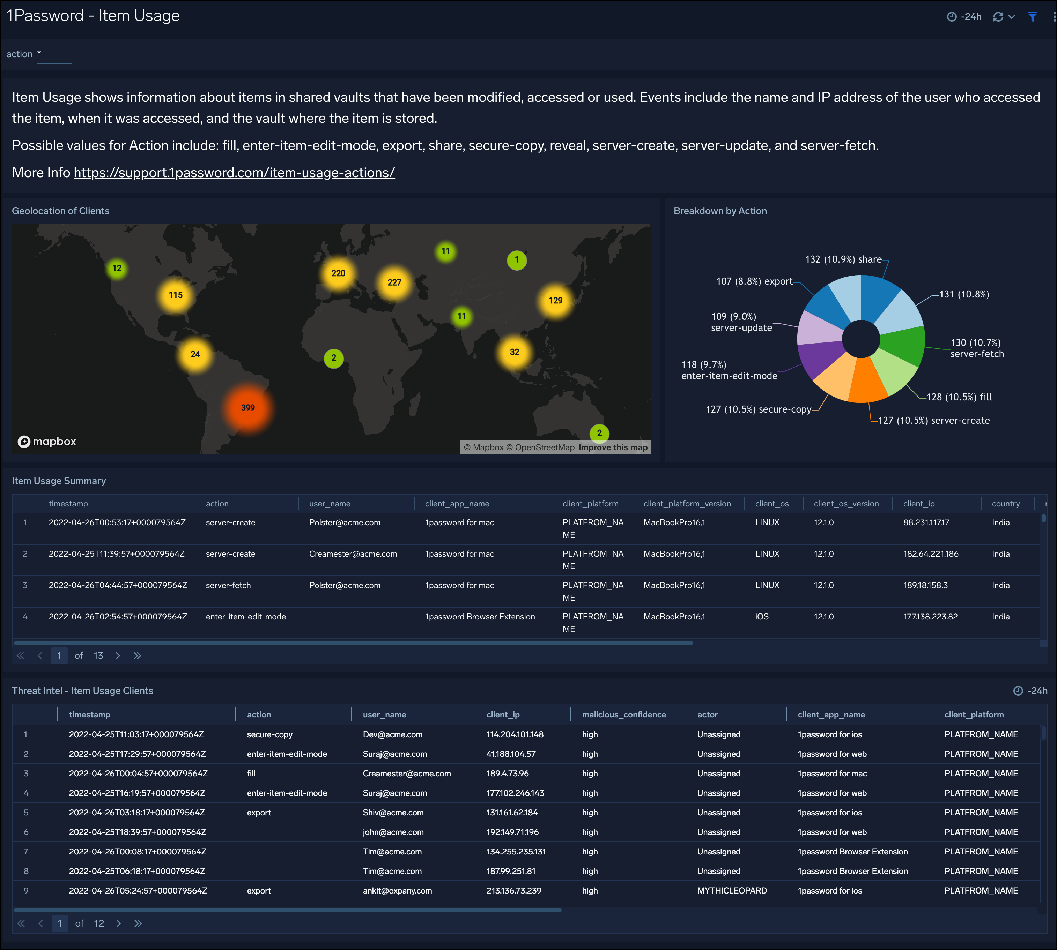This screenshot has height=950, width=1057.
Task: Click the 399 cluster in South America
Action: pyautogui.click(x=247, y=408)
